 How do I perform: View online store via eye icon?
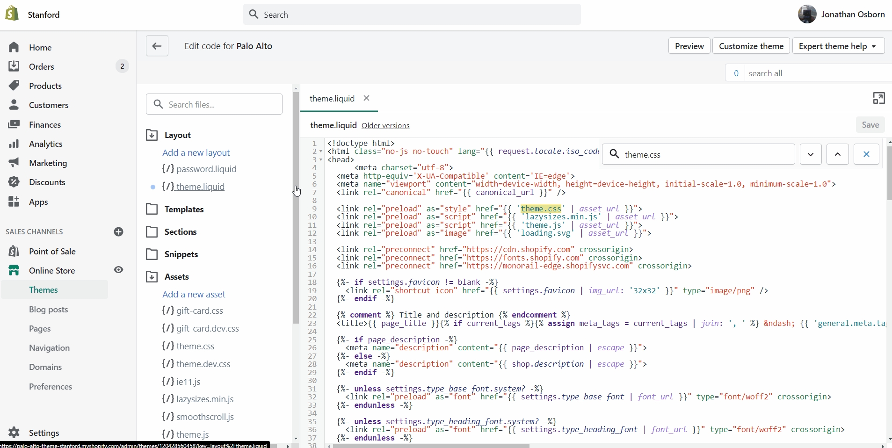tap(119, 270)
